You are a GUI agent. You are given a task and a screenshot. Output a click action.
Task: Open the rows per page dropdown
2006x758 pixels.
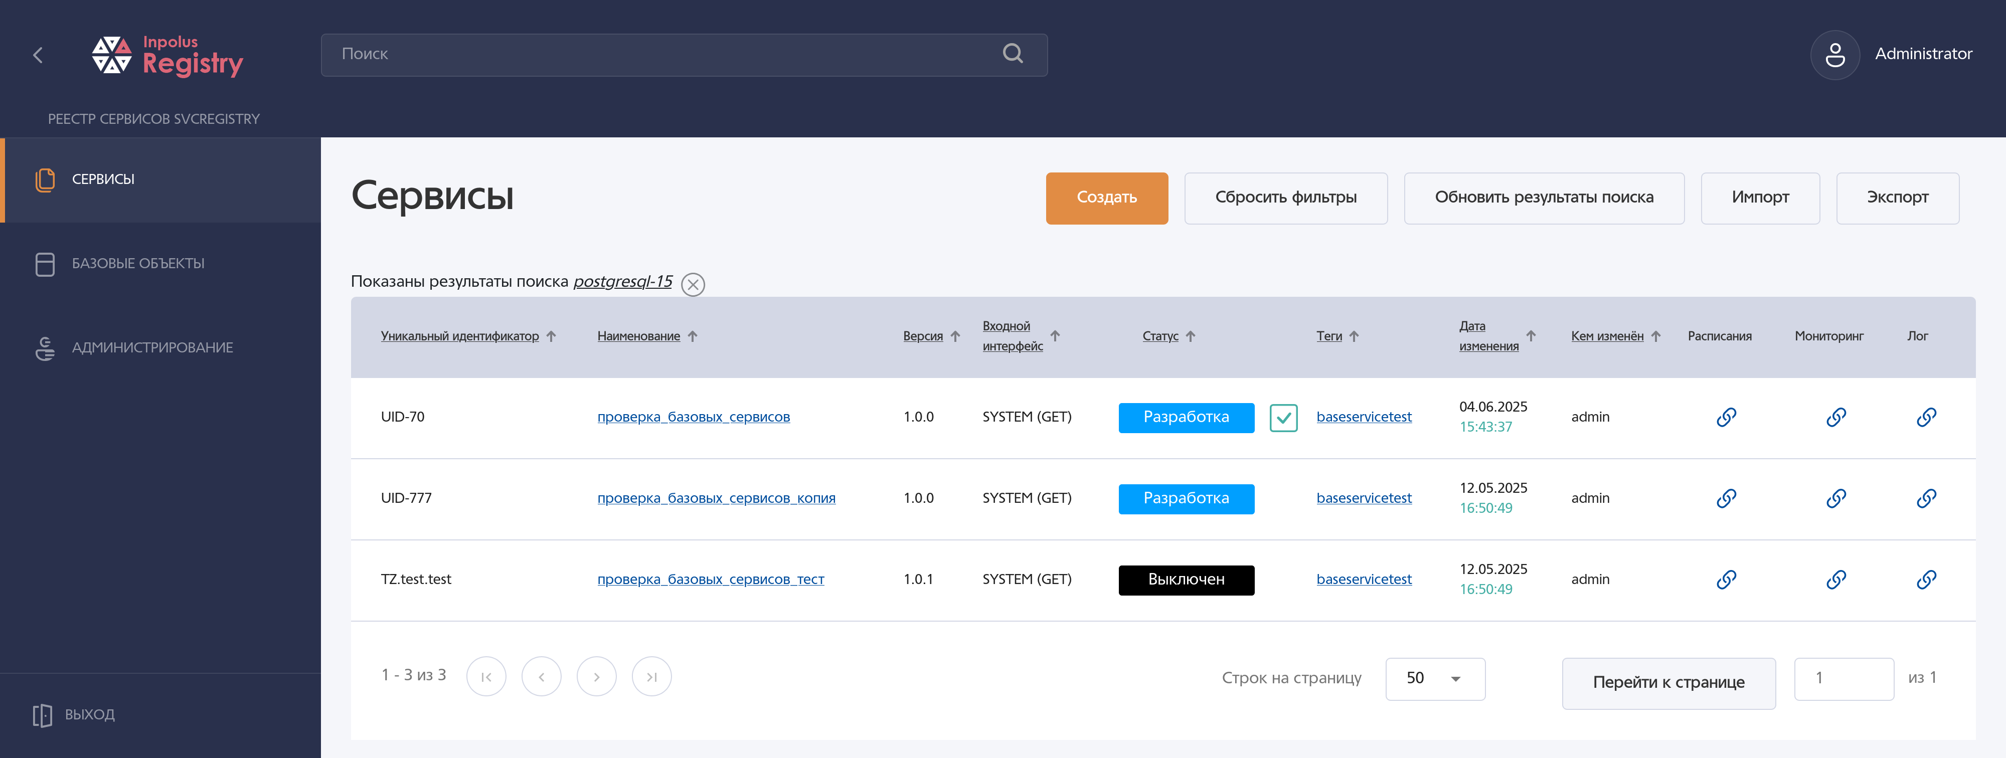[x=1434, y=679]
